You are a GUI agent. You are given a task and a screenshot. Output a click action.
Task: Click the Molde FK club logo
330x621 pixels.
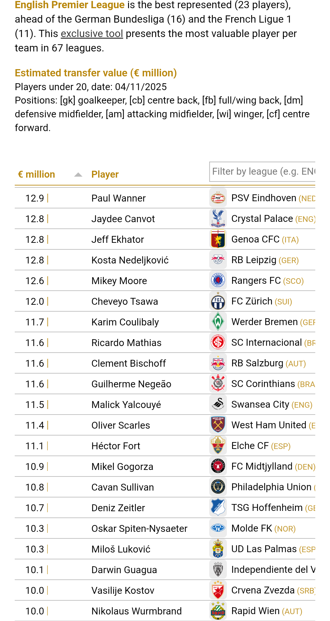(x=218, y=528)
